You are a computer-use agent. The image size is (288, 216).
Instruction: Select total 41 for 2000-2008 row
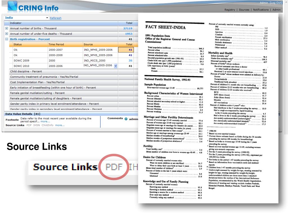click(x=126, y=55)
